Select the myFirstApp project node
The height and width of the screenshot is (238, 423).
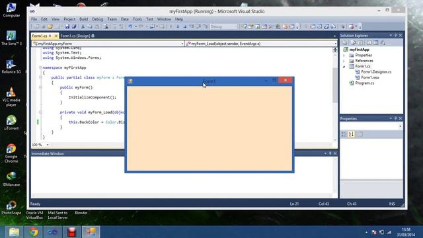[x=359, y=50]
